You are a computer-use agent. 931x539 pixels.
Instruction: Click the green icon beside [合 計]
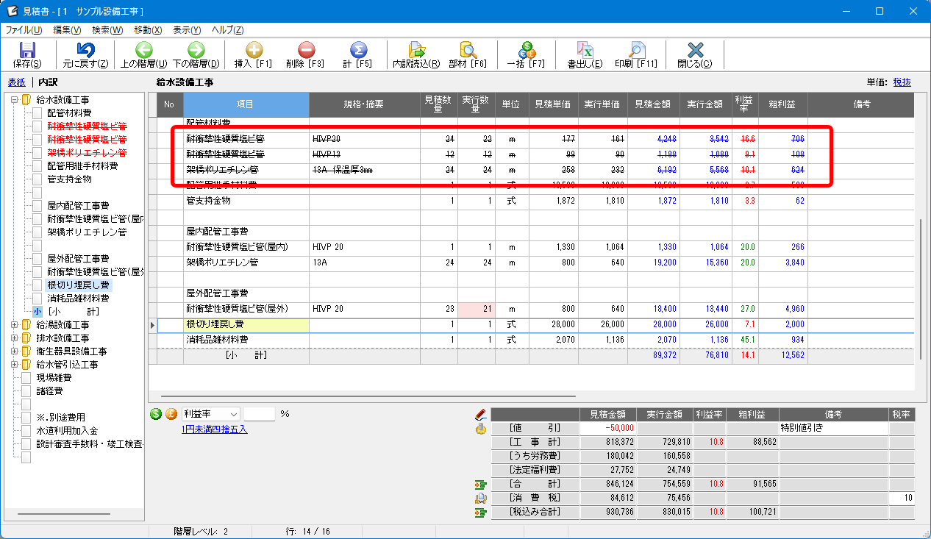tap(482, 484)
